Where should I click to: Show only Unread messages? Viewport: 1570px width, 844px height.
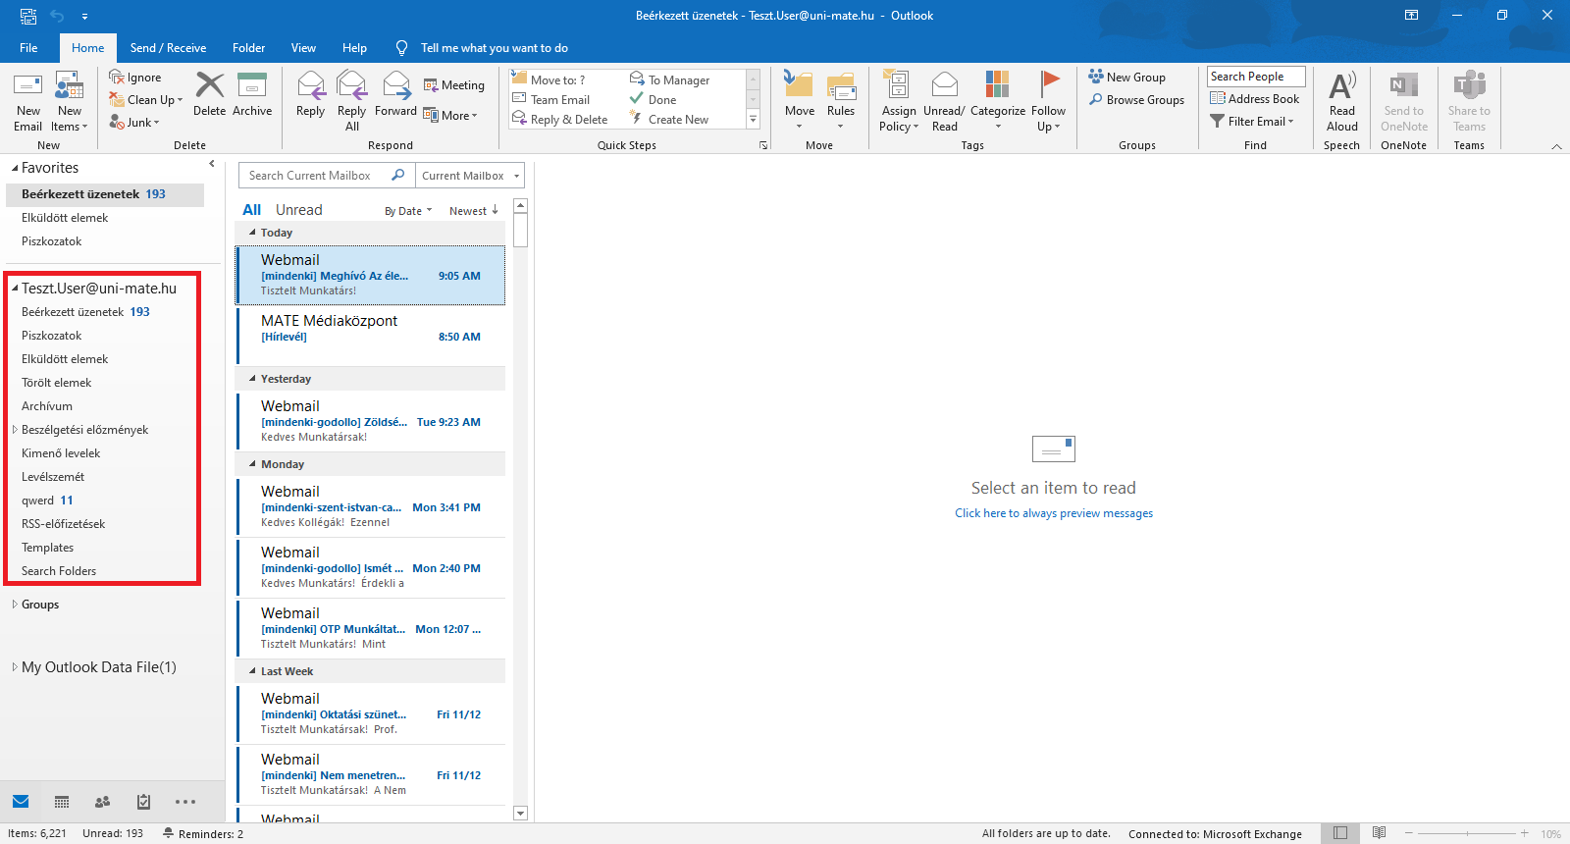[298, 210]
